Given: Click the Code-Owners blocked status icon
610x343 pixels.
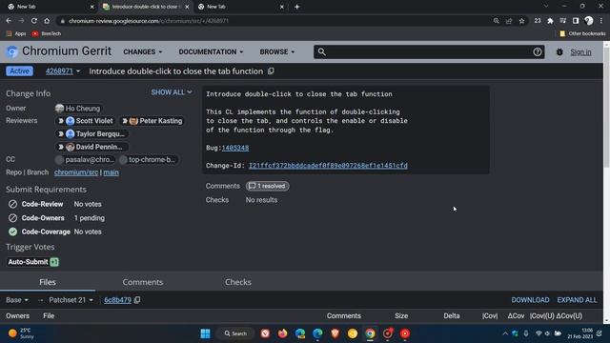Looking at the screenshot, I should 12,218.
